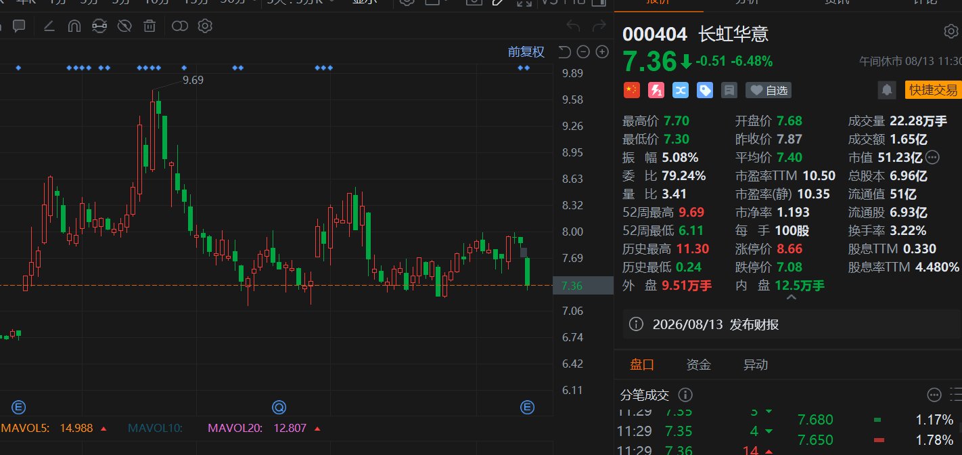The height and width of the screenshot is (455, 962).
Task: Click the pink lightning Level-1 icon
Action: [656, 90]
